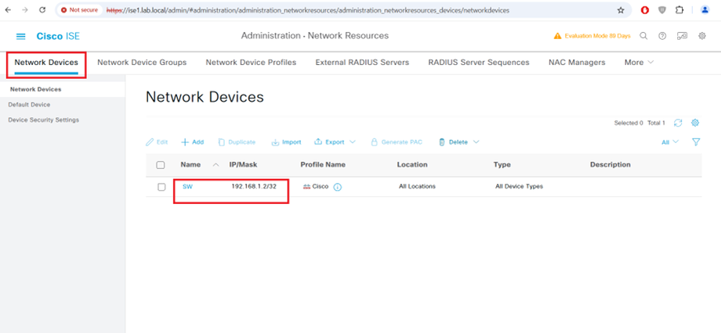
Task: Check the SW device row checkbox
Action: [161, 187]
